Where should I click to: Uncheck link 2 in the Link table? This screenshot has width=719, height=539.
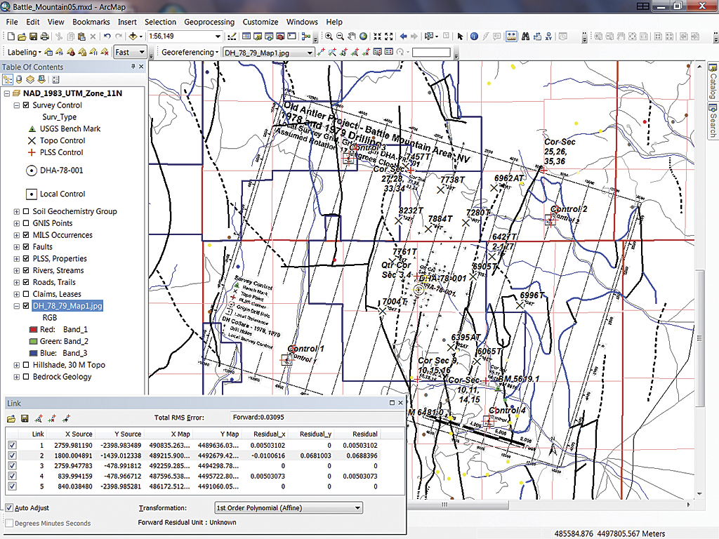coord(13,455)
